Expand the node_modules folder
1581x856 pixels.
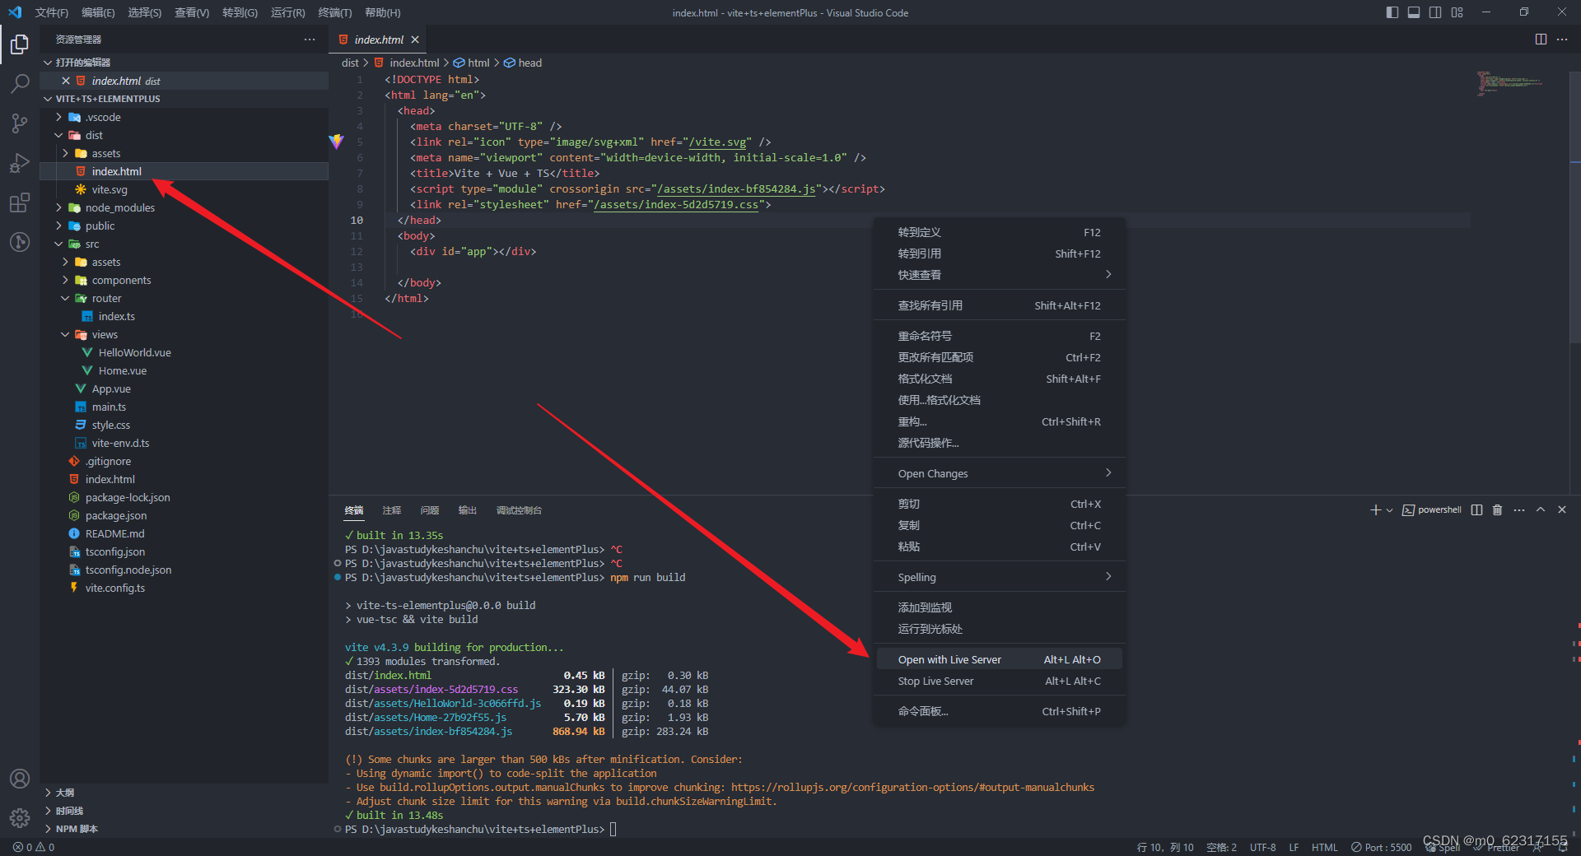pos(119,207)
